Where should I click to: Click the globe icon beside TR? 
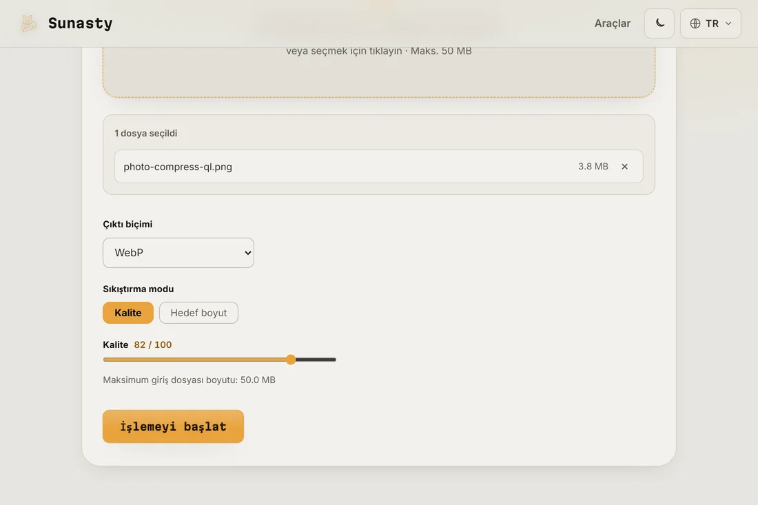coord(695,23)
